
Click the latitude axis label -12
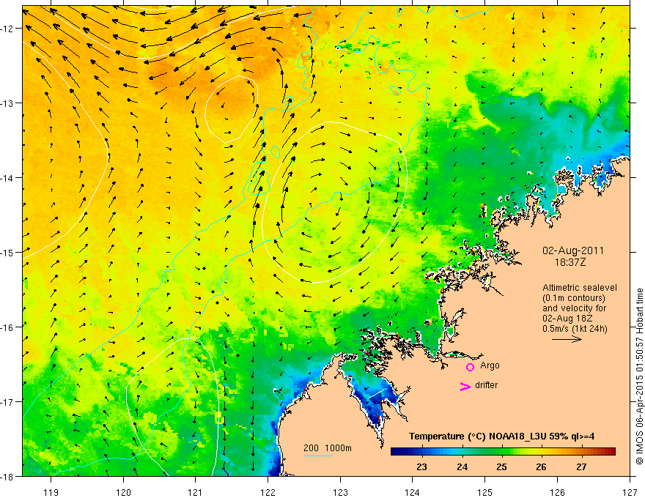[x=8, y=29]
